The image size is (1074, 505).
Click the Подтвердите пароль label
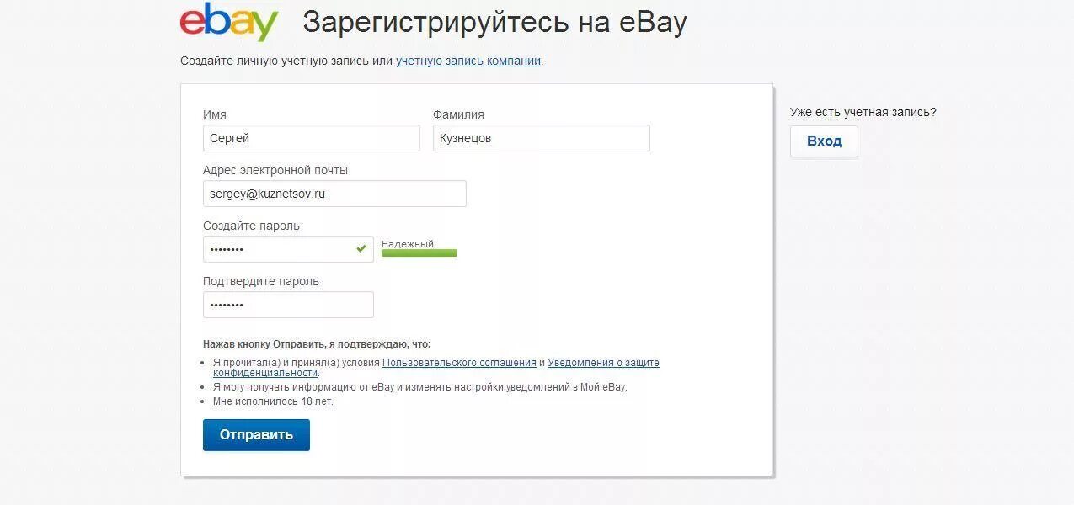(261, 281)
